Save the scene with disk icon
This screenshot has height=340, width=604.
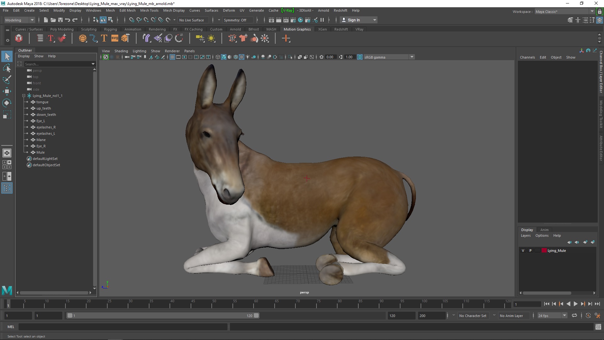pos(60,20)
